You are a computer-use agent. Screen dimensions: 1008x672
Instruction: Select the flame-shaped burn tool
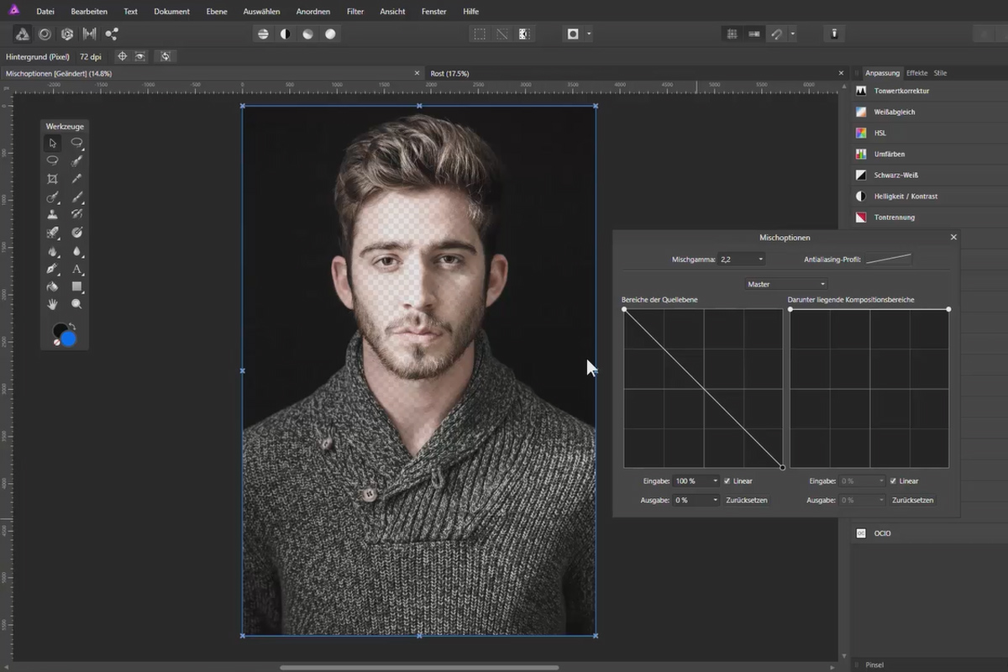(x=53, y=250)
